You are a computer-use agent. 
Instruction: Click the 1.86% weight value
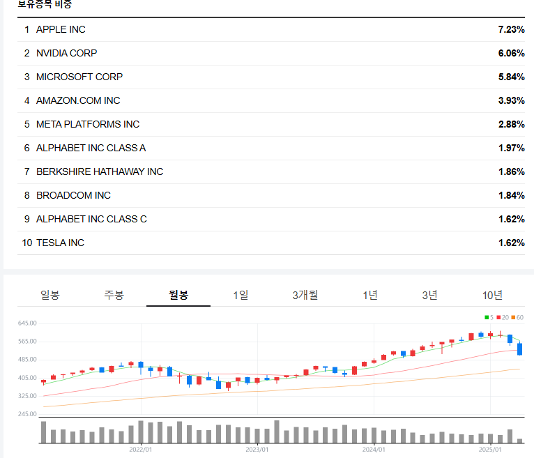pyautogui.click(x=511, y=171)
